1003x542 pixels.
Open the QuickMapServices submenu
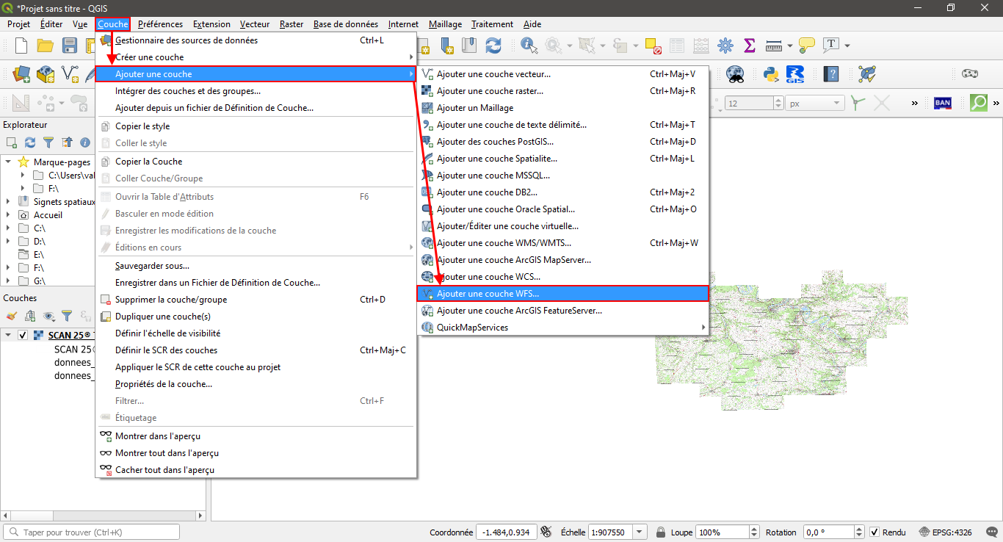click(563, 328)
